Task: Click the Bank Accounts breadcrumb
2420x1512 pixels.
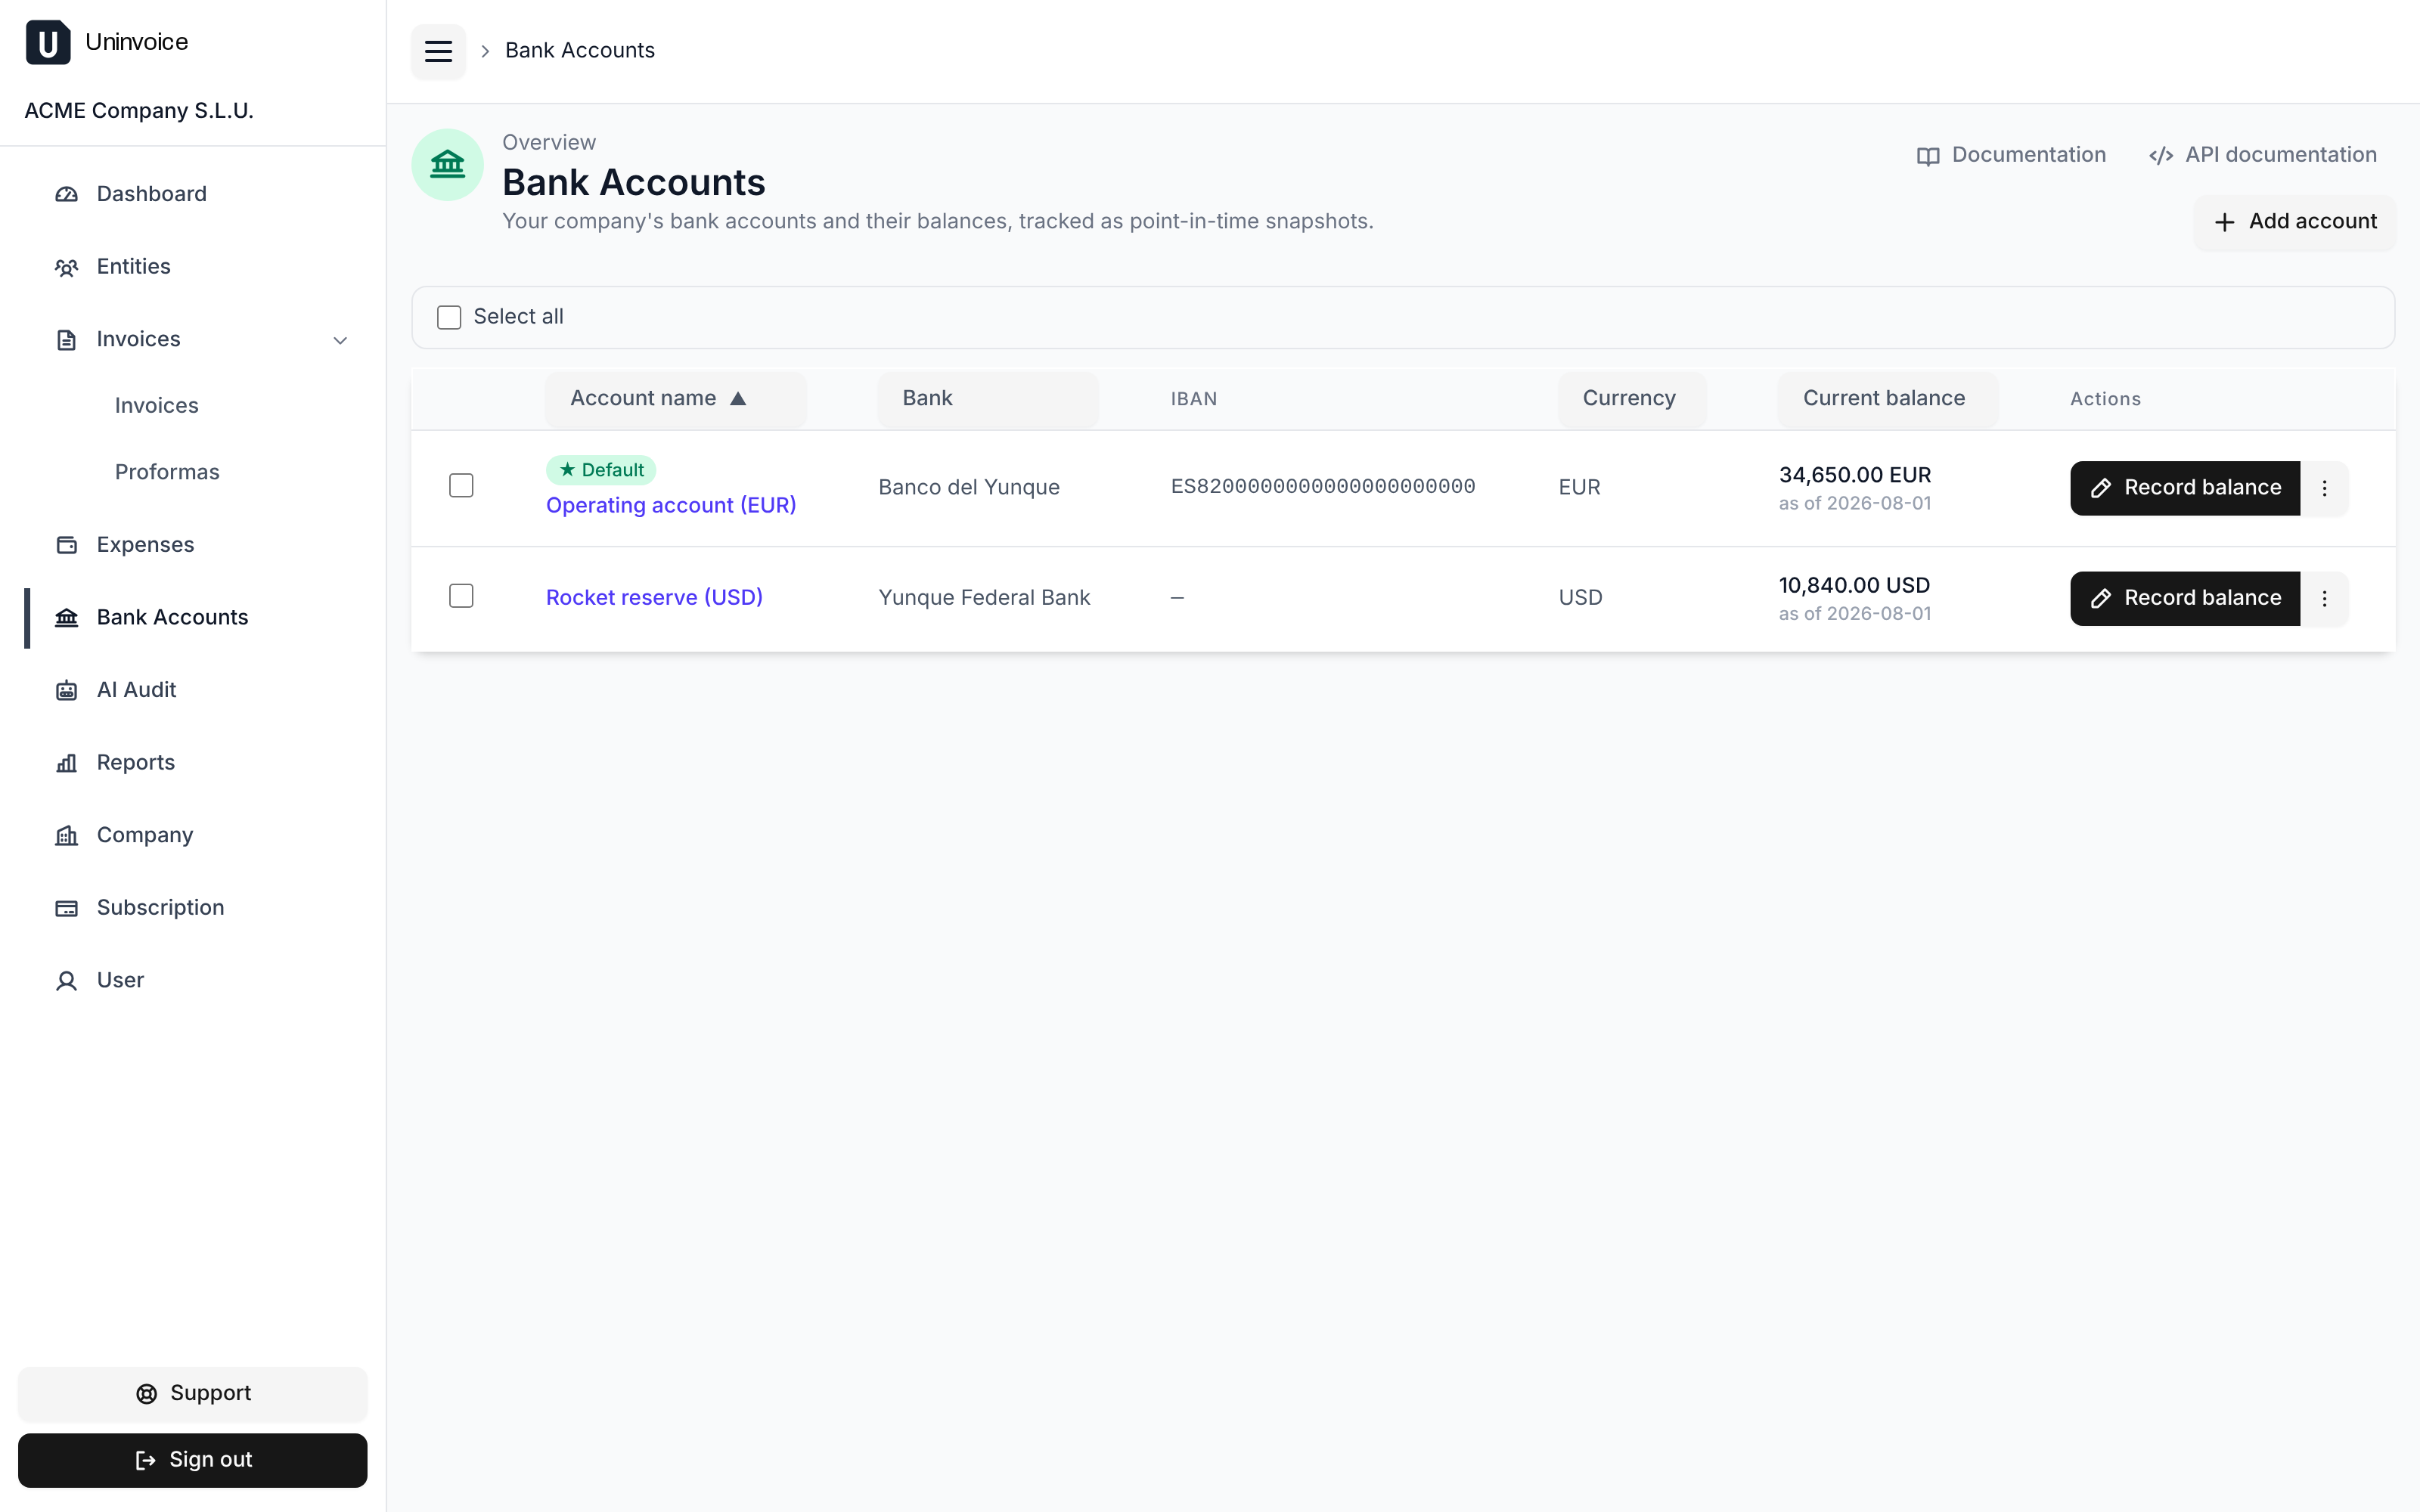Action: pyautogui.click(x=579, y=51)
